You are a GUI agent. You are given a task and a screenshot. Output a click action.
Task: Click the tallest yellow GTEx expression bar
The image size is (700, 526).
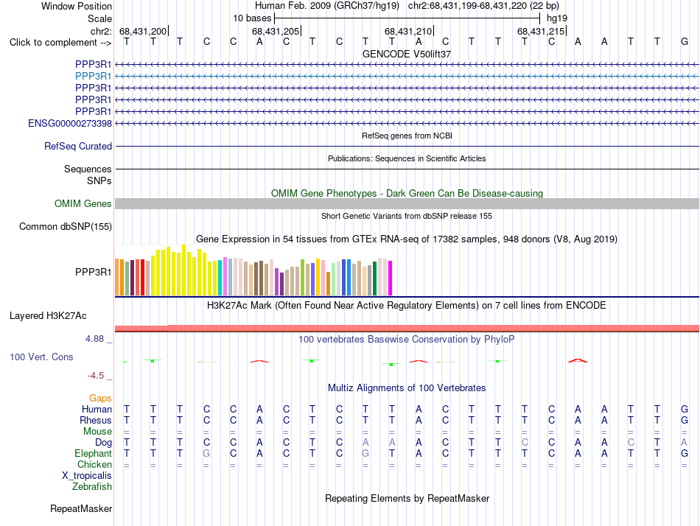pos(183,270)
